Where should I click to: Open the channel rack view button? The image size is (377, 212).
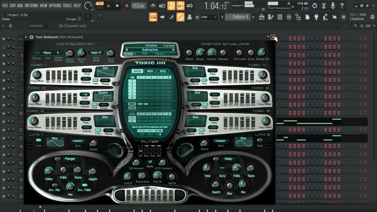coord(280,17)
